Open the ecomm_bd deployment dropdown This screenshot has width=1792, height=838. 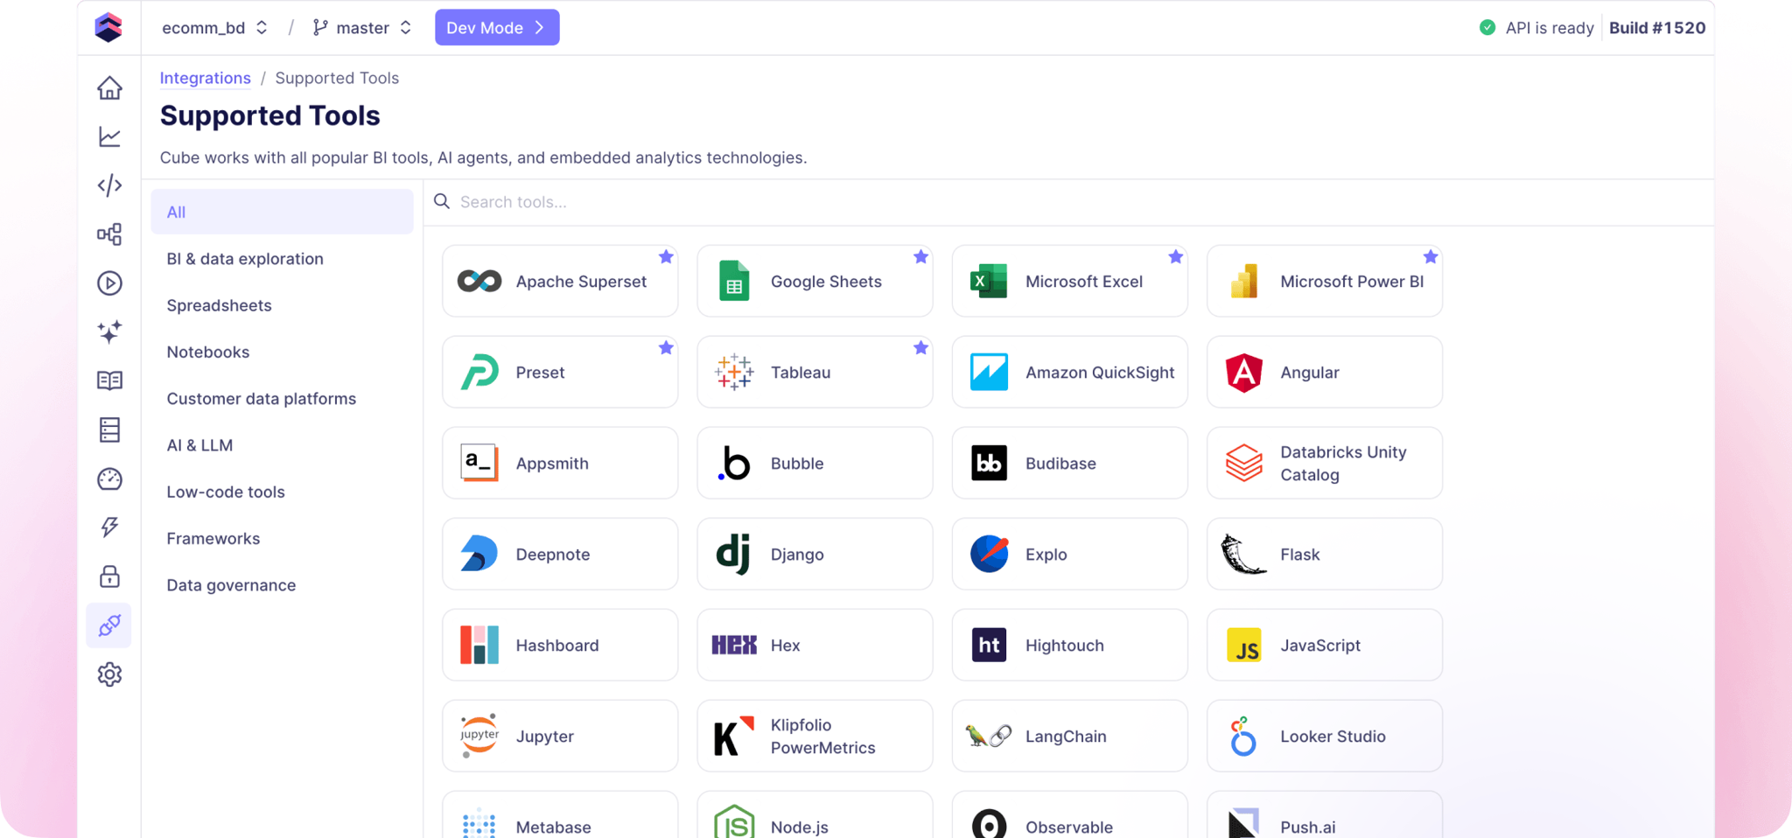click(x=214, y=27)
